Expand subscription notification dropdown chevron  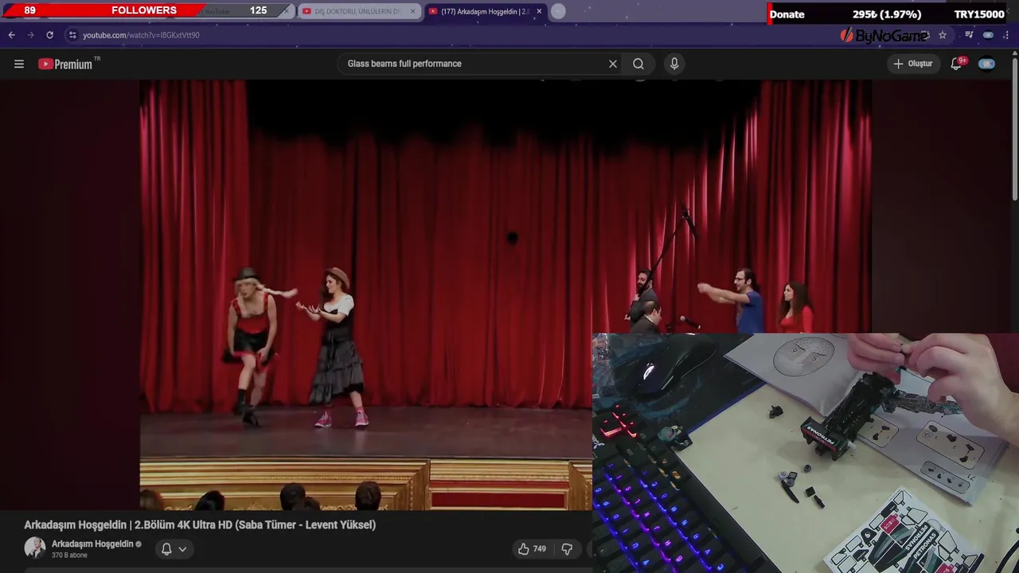point(183,549)
